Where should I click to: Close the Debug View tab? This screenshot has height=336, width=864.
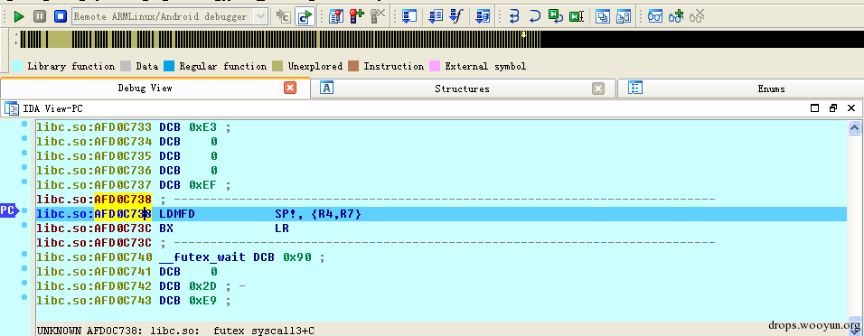click(x=290, y=89)
